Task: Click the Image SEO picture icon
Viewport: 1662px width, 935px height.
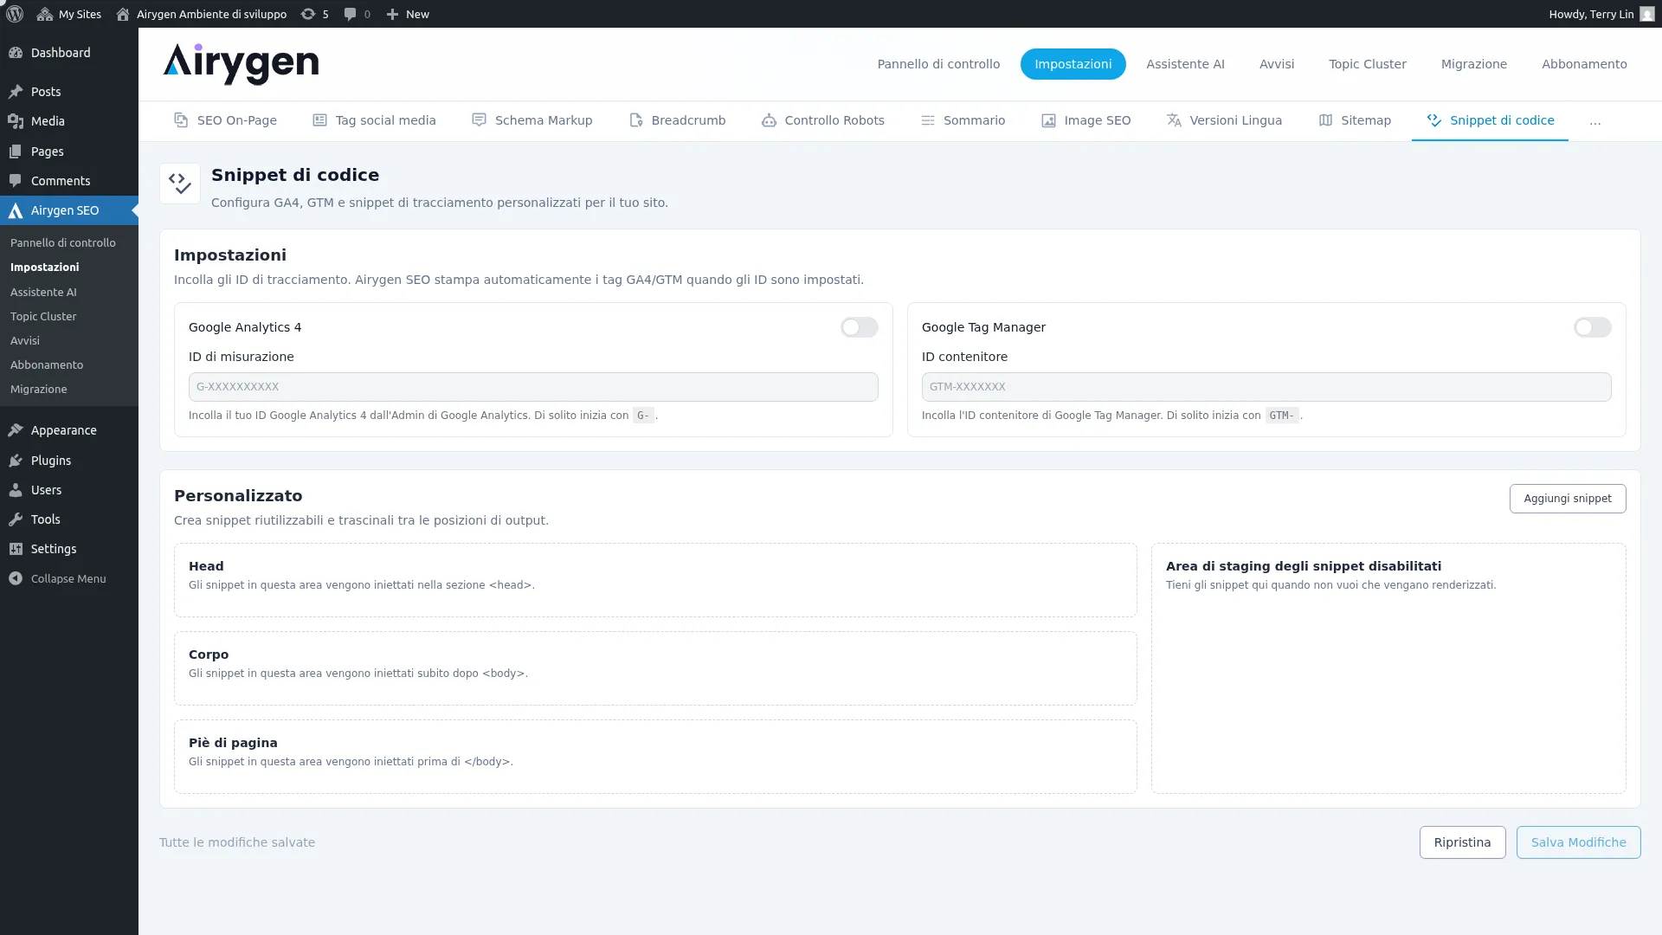Action: (1048, 120)
